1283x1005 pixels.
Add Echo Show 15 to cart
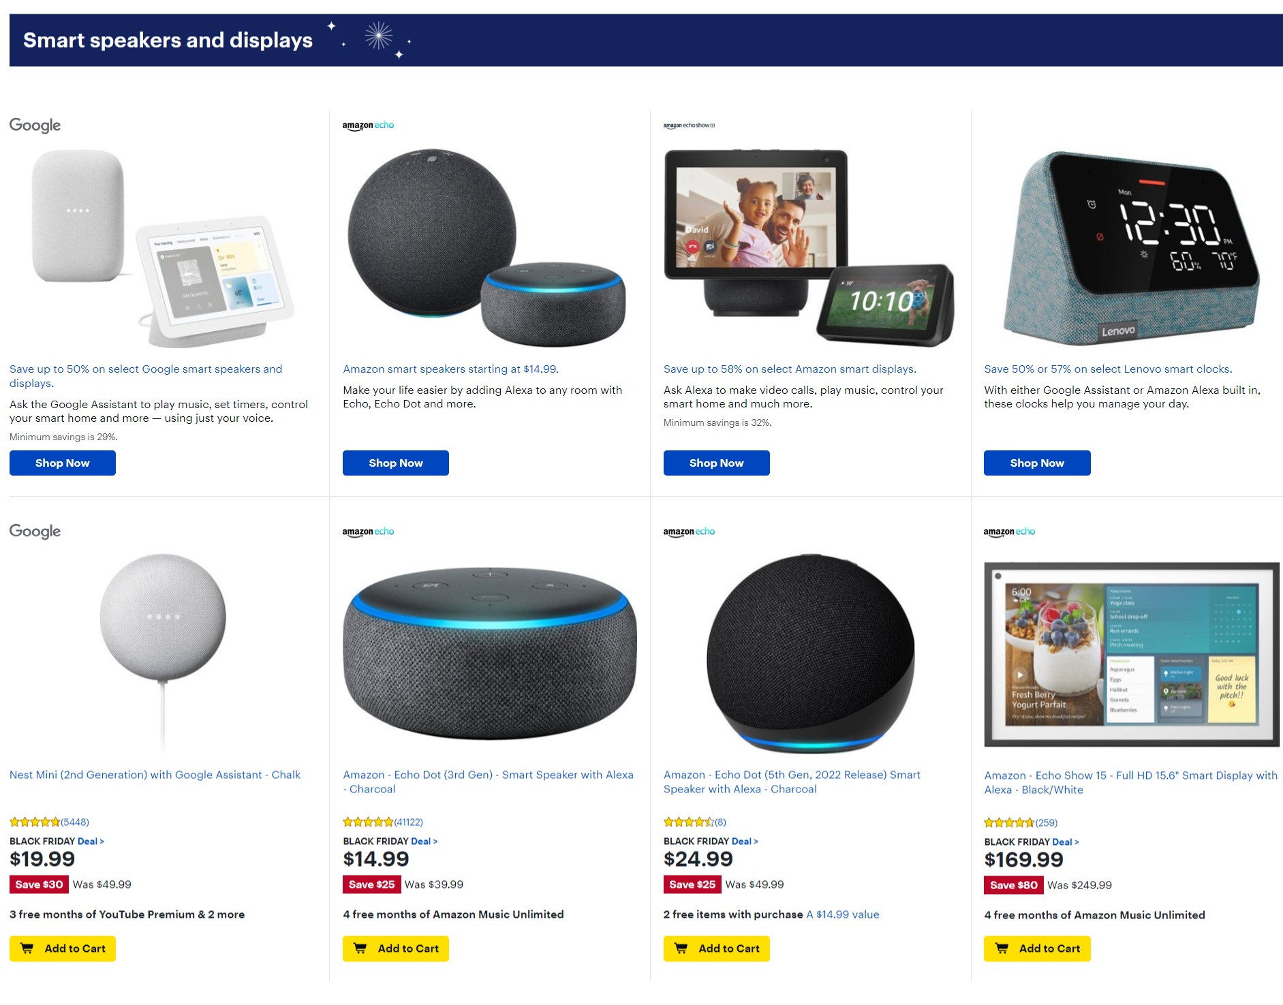click(1037, 948)
